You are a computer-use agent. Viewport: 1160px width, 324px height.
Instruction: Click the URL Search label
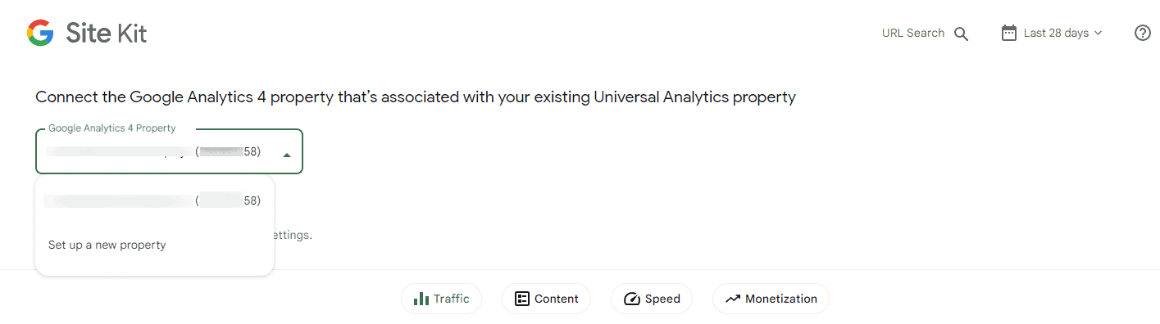click(913, 33)
